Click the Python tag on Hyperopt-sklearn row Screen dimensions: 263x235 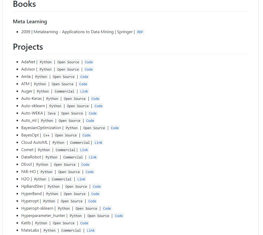[64, 209]
